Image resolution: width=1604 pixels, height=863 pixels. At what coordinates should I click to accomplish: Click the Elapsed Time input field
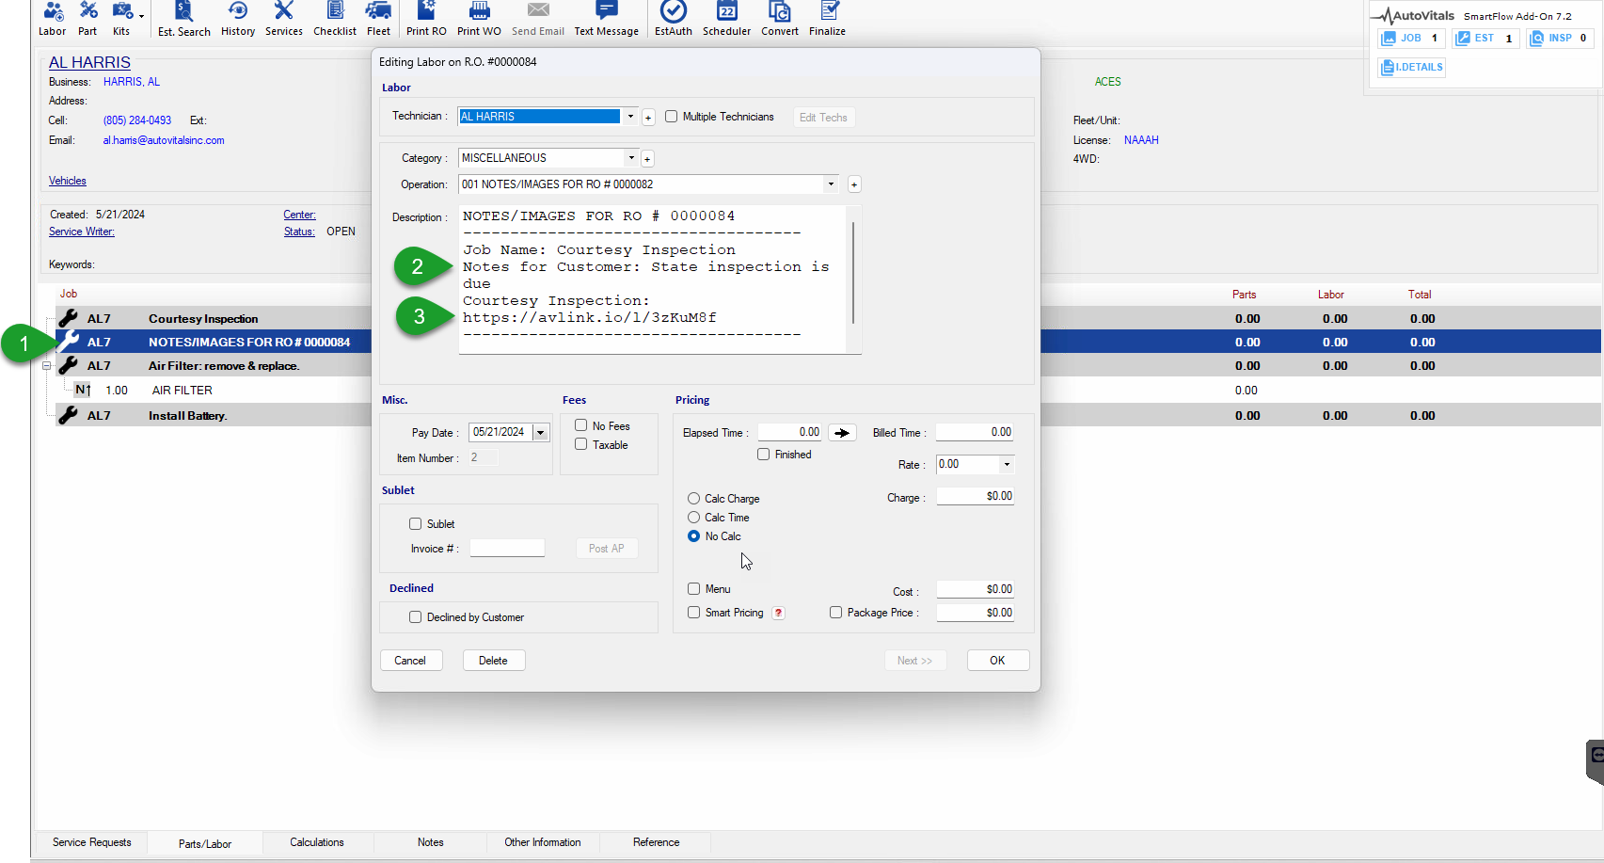point(790,432)
